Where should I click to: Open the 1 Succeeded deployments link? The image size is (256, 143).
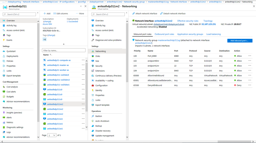tap(72, 21)
